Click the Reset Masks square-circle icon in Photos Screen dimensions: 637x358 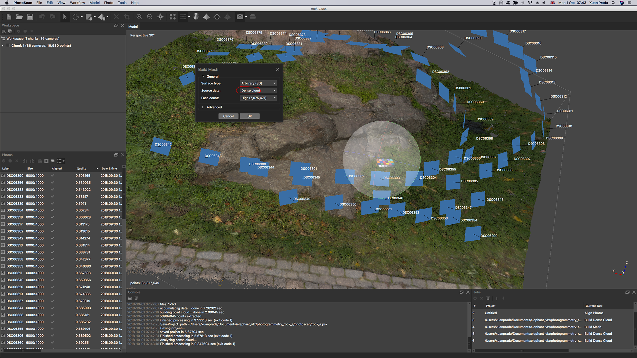pos(46,161)
